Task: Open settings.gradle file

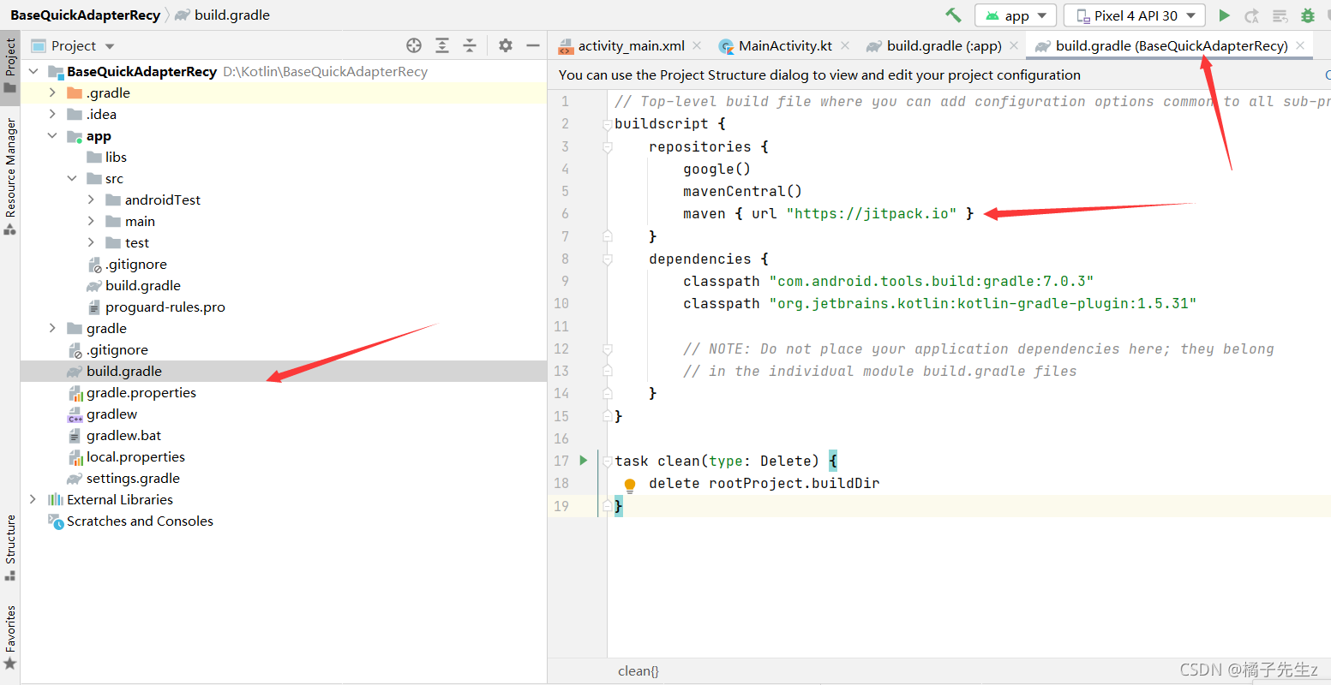Action: 123,478
